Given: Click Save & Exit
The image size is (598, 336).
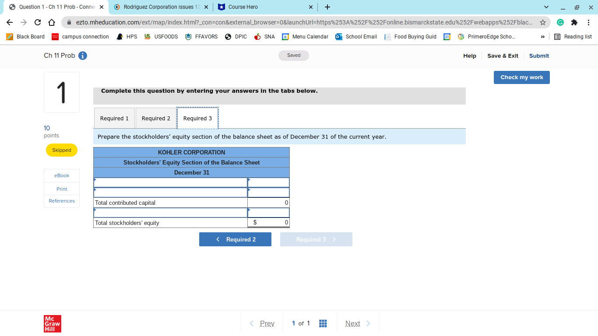Looking at the screenshot, I should tap(503, 56).
